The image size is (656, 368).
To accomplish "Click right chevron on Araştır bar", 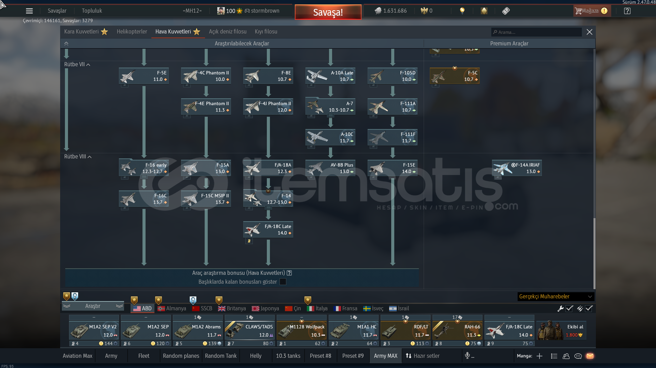I will coord(119,306).
